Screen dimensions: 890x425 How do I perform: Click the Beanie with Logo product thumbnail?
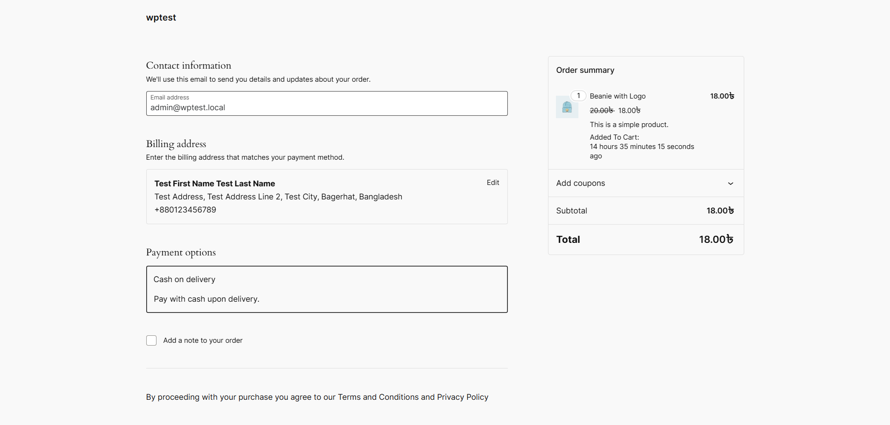567,107
